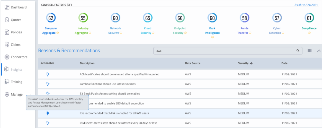Select MFA is enabled for all IAM users
This screenshot has height=128, width=322.
(114, 113)
